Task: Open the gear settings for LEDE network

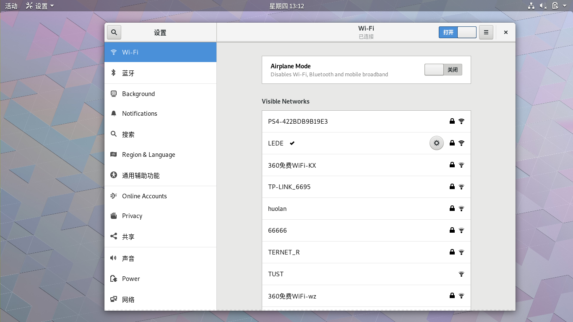Action: [436, 143]
